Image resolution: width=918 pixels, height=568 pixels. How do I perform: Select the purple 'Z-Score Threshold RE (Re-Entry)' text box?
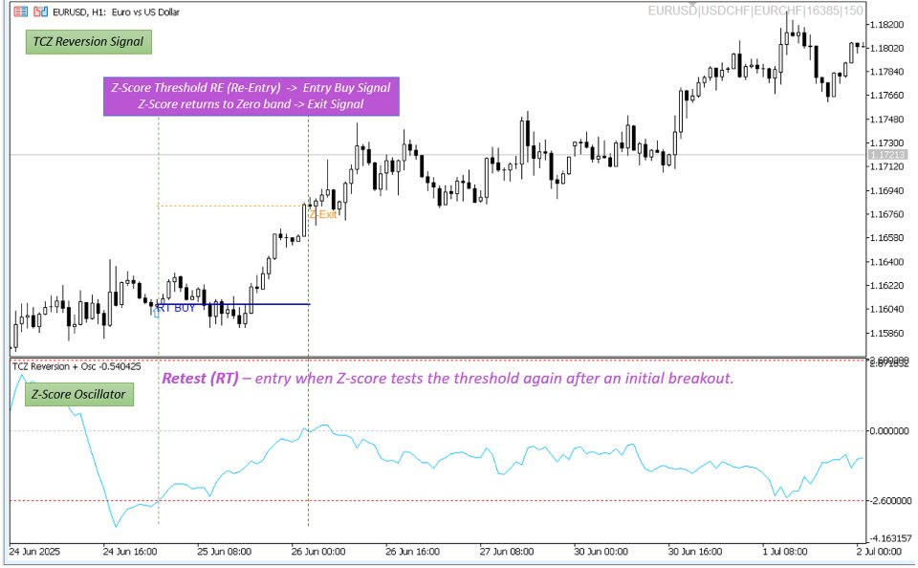(x=251, y=96)
